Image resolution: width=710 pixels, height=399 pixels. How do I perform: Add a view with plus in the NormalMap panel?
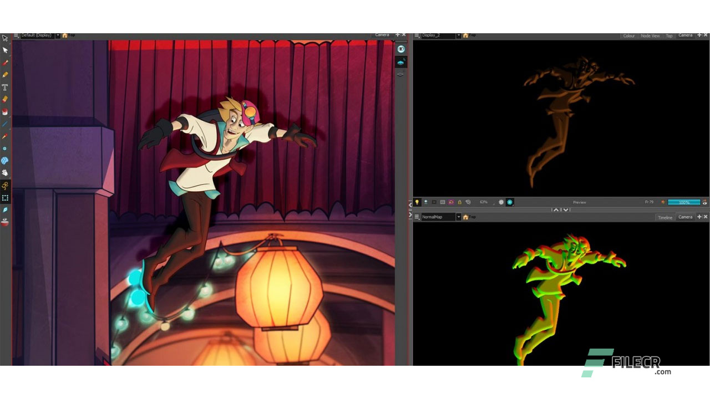tap(699, 217)
